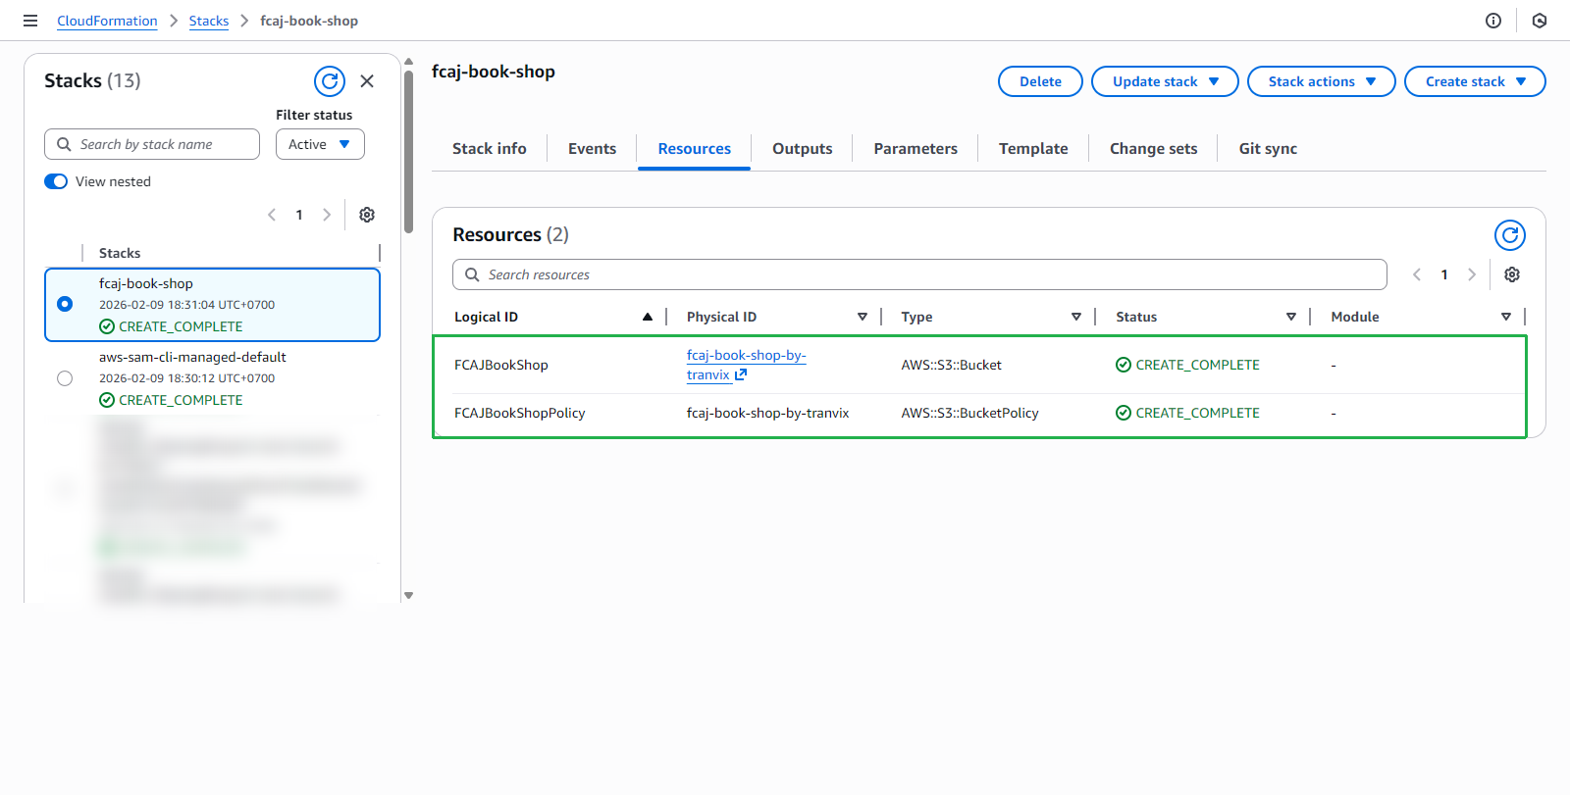This screenshot has height=795, width=1570.
Task: Go to next page of Stacks list
Action: point(327,215)
